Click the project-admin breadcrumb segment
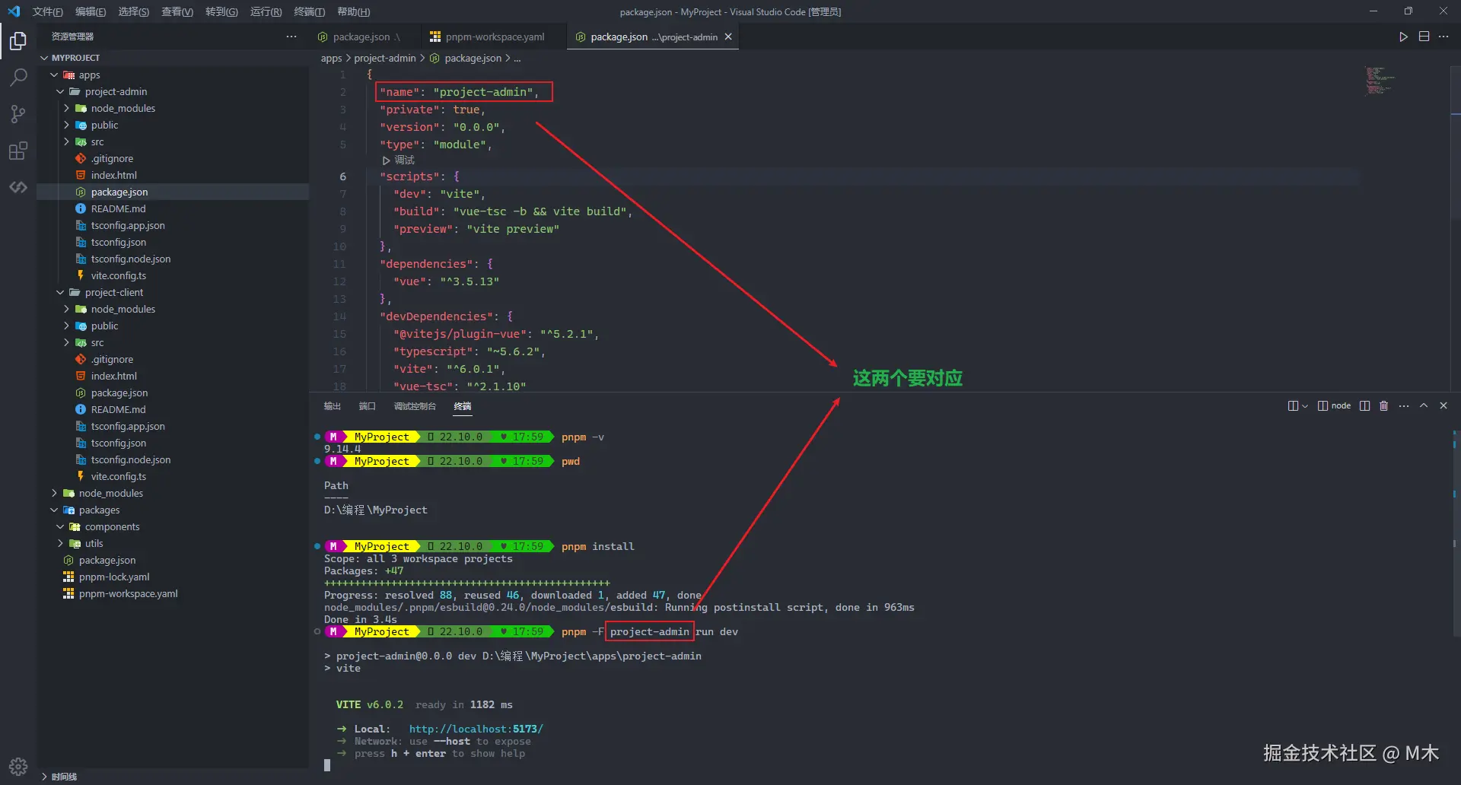 pos(385,59)
